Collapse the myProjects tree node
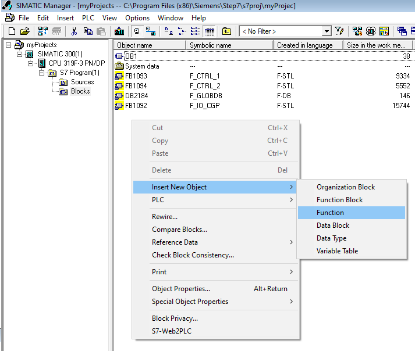Image resolution: width=415 pixels, height=351 pixels. (9, 45)
